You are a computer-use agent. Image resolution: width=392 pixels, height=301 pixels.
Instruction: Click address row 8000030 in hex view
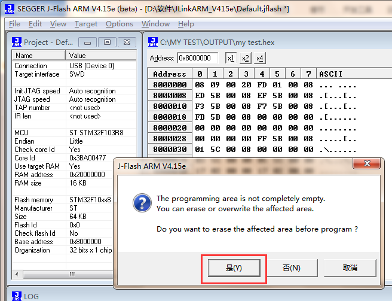pyautogui.click(x=170, y=150)
